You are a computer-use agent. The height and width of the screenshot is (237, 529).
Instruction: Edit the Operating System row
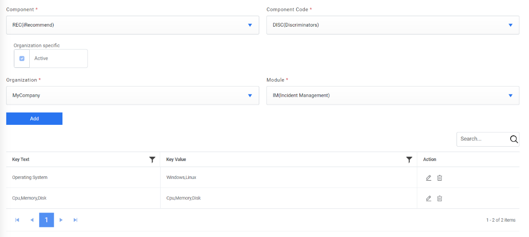click(429, 178)
